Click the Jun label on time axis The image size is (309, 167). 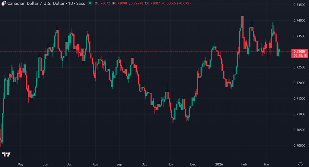[46, 164]
